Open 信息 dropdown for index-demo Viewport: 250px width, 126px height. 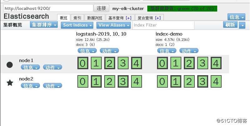click(167, 51)
